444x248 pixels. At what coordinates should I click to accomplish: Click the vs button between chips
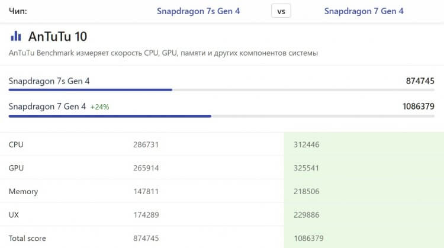[281, 11]
